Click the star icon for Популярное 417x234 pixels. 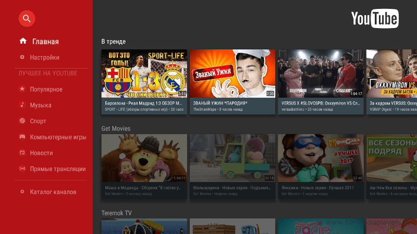coord(22,89)
